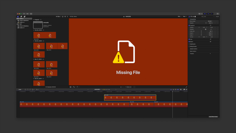Open the viewer View dropdown

coord(184,17)
